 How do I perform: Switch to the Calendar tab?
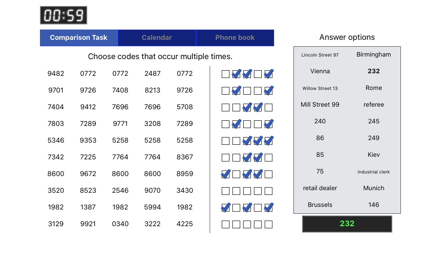pos(157,38)
